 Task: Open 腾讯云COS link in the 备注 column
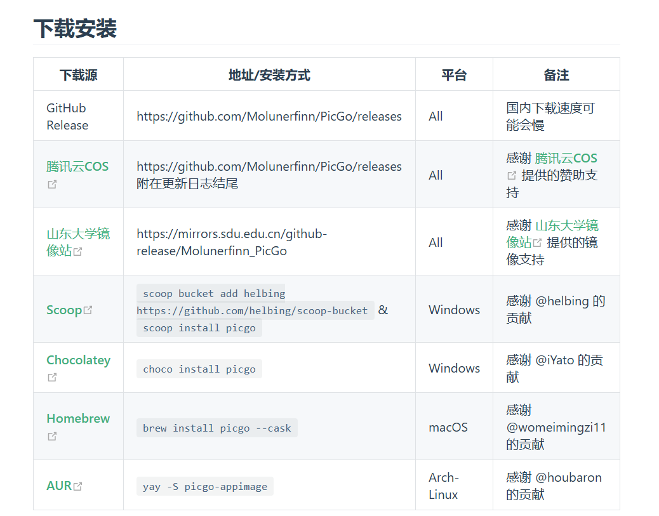pyautogui.click(x=566, y=158)
